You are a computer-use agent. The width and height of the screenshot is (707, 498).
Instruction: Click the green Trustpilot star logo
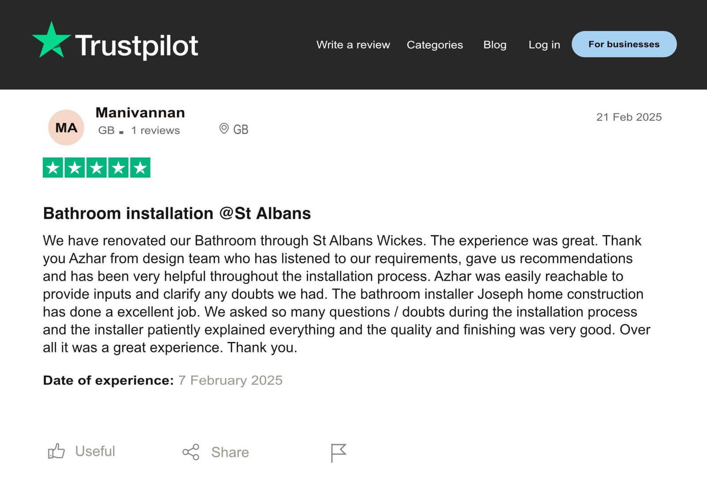pyautogui.click(x=51, y=41)
